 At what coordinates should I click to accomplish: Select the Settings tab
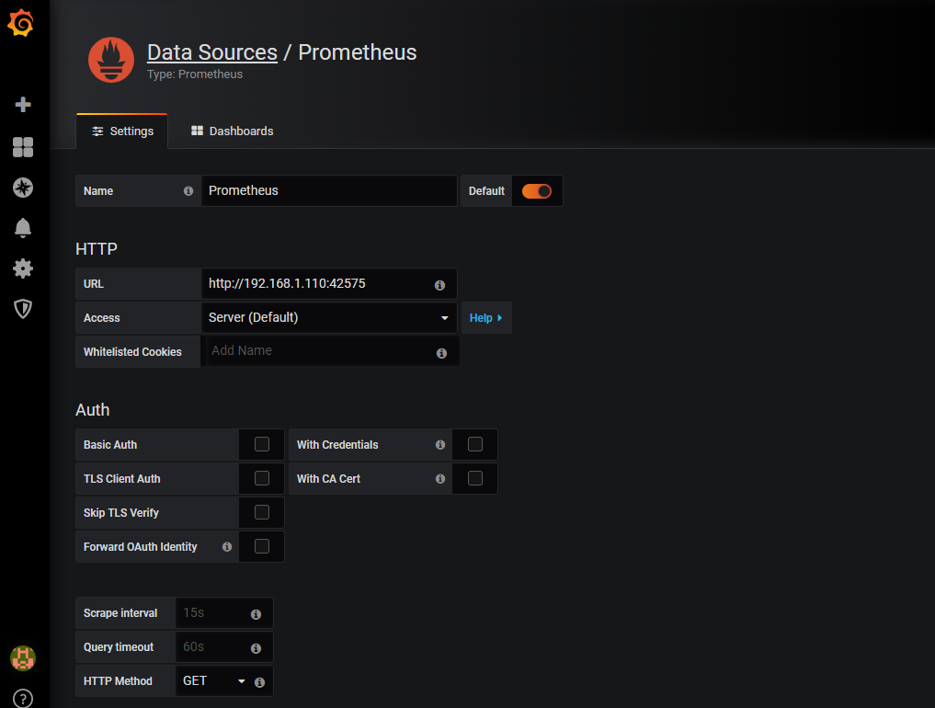click(122, 131)
